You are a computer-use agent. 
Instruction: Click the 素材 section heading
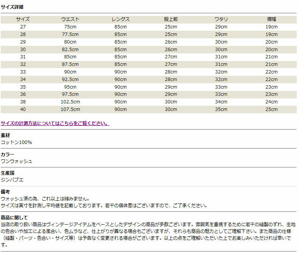pyautogui.click(x=5, y=136)
